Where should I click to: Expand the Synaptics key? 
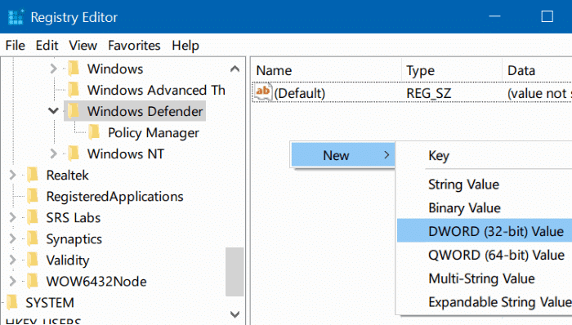tap(12, 238)
